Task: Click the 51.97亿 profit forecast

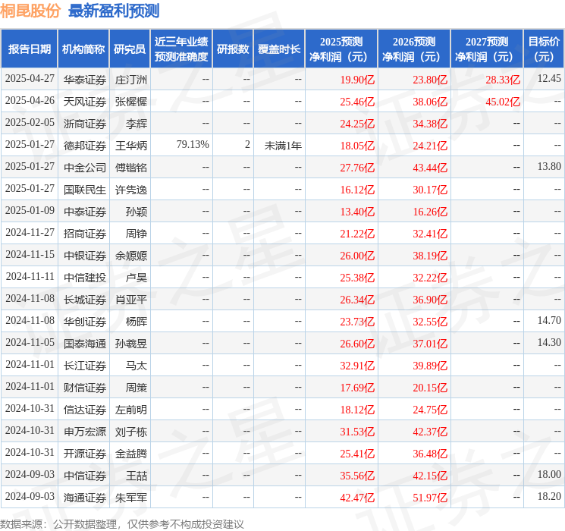Action: click(x=430, y=497)
